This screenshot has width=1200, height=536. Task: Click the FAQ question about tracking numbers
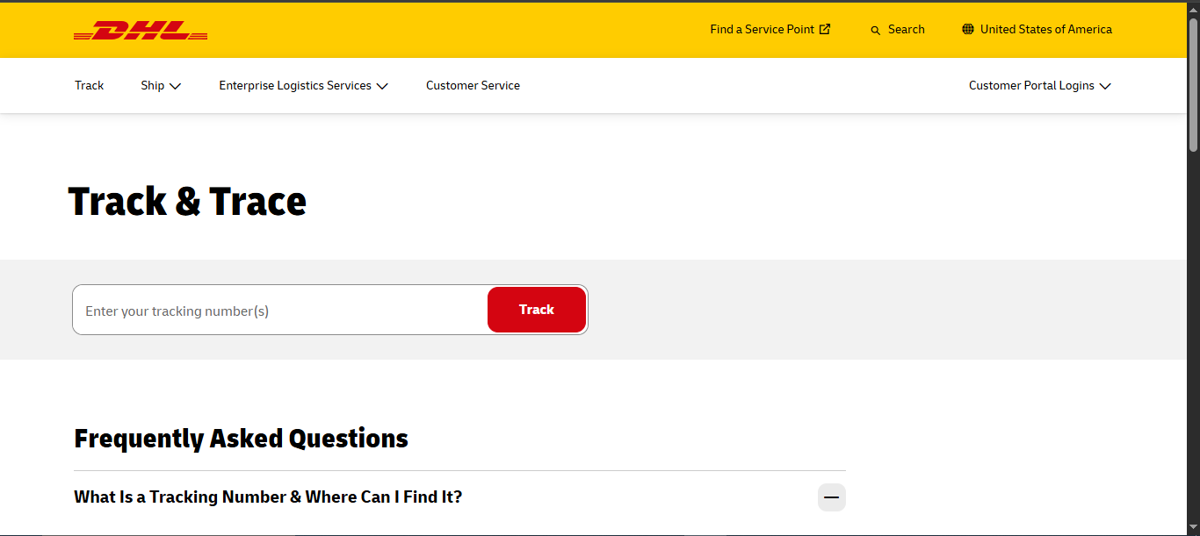coord(268,497)
